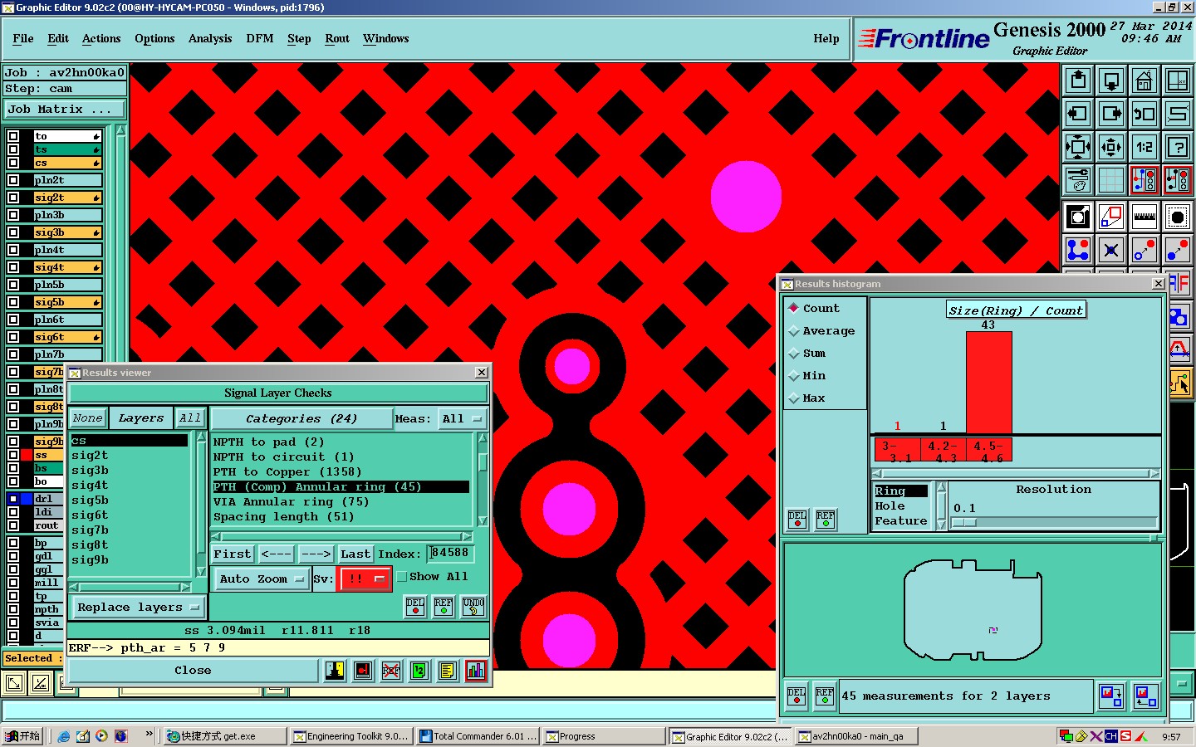Click the question mark info icon
Viewport: 1196px width, 747px height.
click(x=1178, y=147)
